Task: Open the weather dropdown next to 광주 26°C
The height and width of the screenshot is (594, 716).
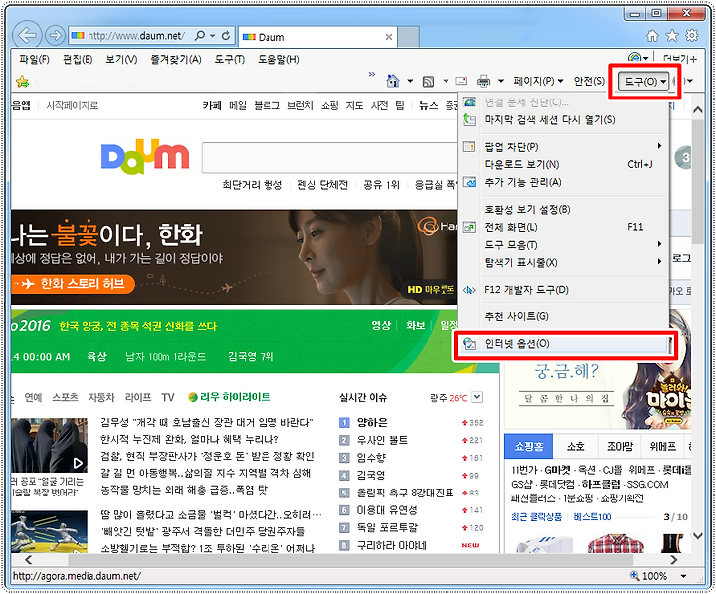Action: click(477, 397)
